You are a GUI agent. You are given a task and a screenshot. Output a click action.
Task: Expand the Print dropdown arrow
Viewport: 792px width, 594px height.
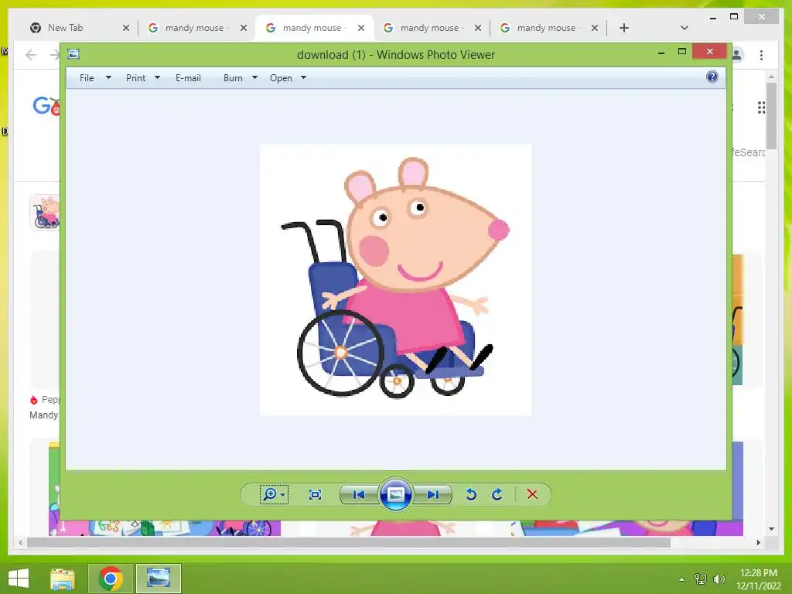coord(157,78)
